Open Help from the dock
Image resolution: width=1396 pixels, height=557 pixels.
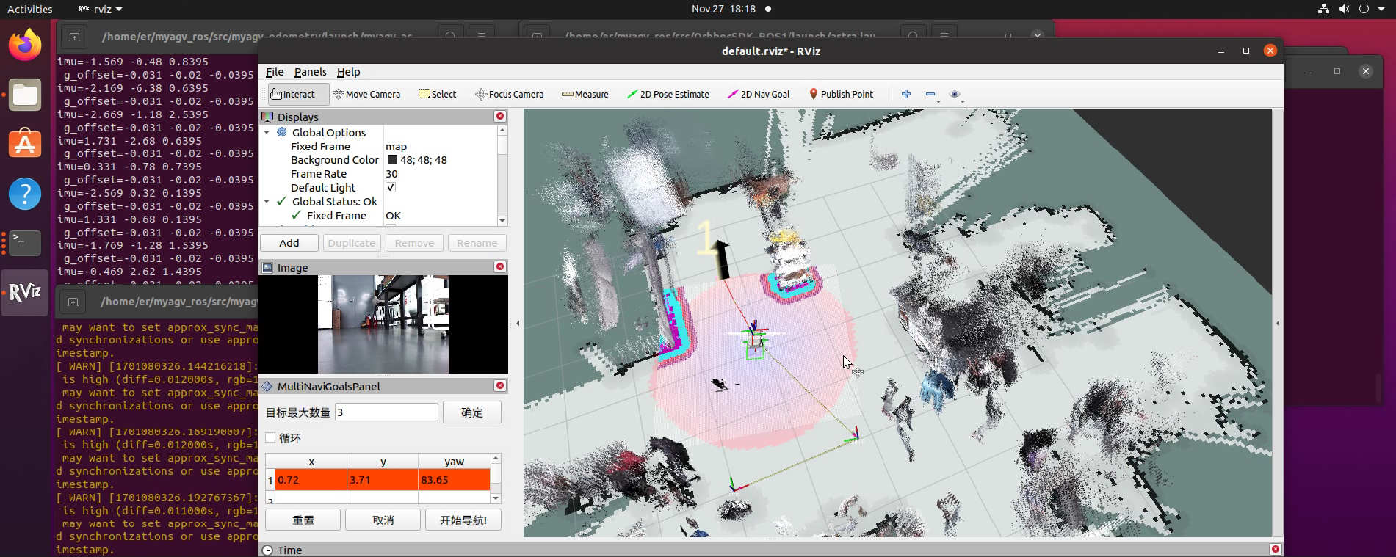(25, 194)
